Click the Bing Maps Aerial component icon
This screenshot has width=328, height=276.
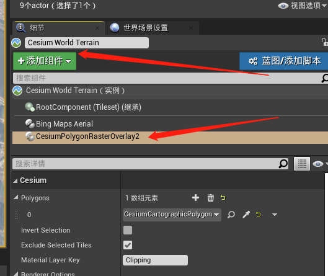(30, 123)
